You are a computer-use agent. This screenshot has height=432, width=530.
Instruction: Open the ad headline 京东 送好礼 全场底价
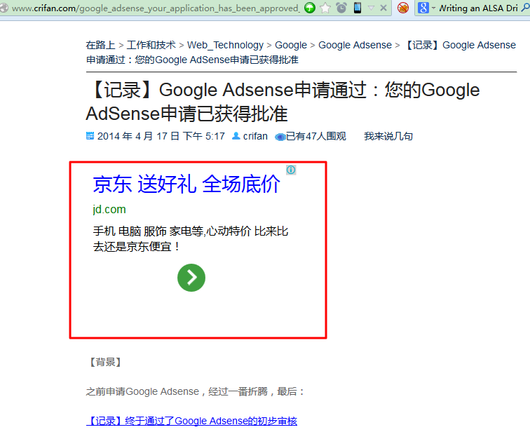click(186, 184)
